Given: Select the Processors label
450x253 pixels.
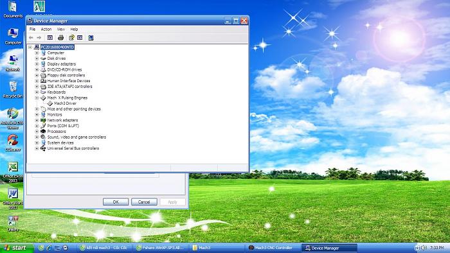Looking at the screenshot, I should tap(57, 131).
